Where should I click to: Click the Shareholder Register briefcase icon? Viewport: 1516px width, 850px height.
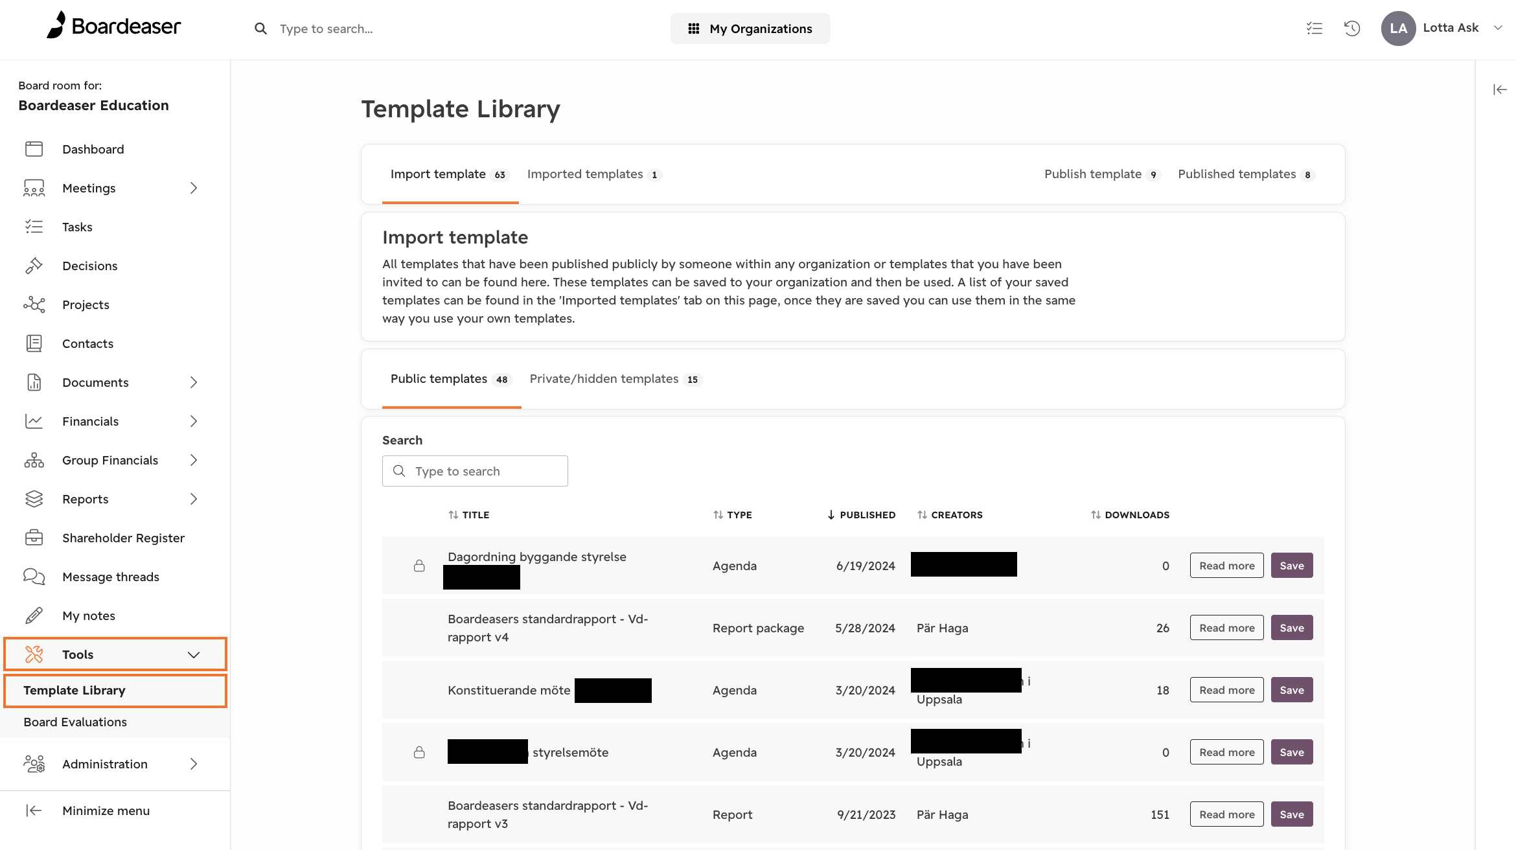click(x=34, y=538)
